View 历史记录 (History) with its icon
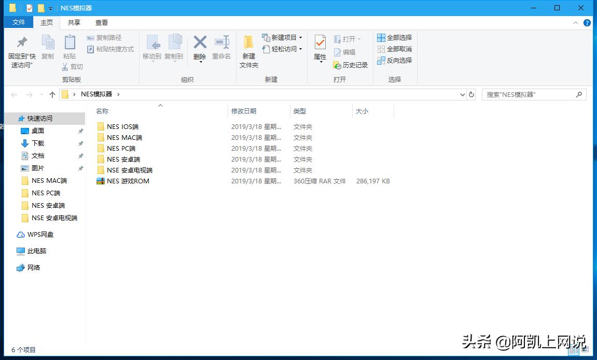This screenshot has width=597, height=360. tap(351, 66)
